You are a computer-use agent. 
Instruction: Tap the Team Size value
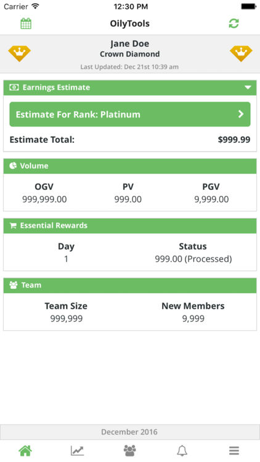coord(67,319)
